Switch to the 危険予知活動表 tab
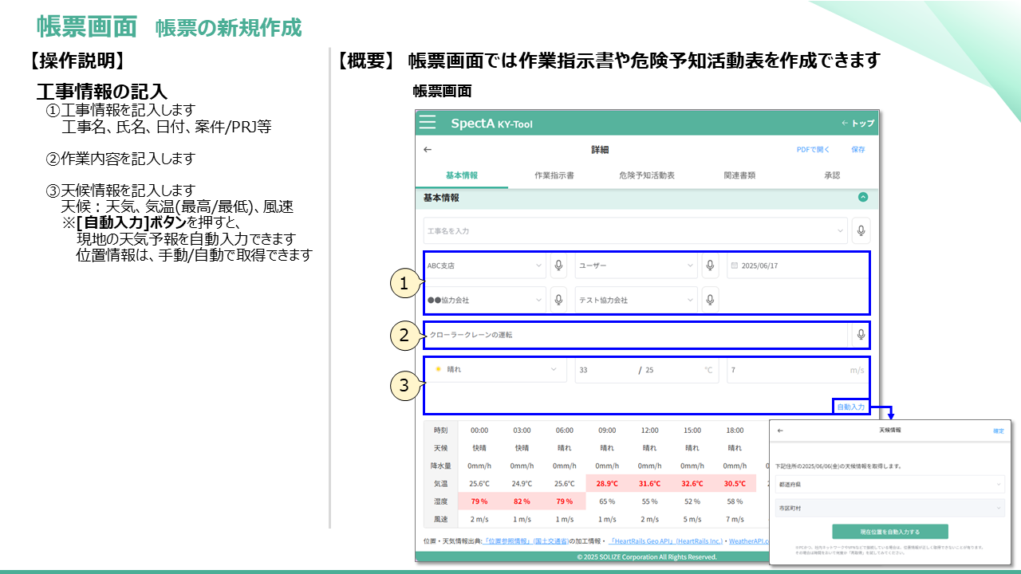 (x=647, y=175)
